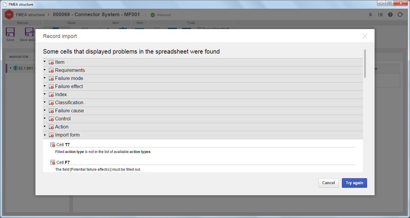410x218 pixels.
Task: Click the Cell T7 error icon
Action: [53, 145]
